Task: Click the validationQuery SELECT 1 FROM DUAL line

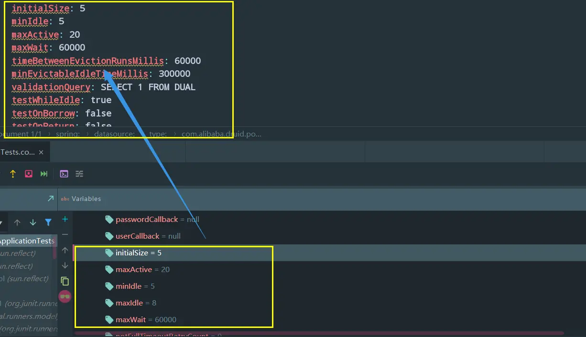Action: coord(104,87)
